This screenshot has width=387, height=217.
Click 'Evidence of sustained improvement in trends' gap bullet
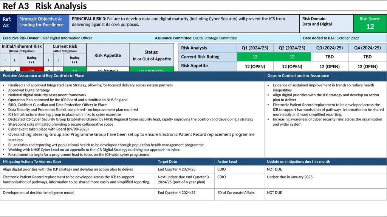(x=324, y=88)
